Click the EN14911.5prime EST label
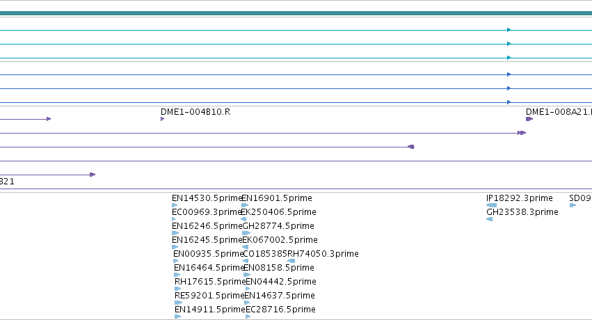This screenshot has height=320, width=592. [209, 310]
